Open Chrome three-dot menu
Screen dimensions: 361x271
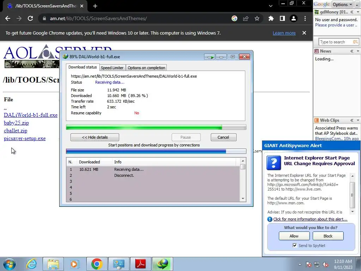point(305,18)
